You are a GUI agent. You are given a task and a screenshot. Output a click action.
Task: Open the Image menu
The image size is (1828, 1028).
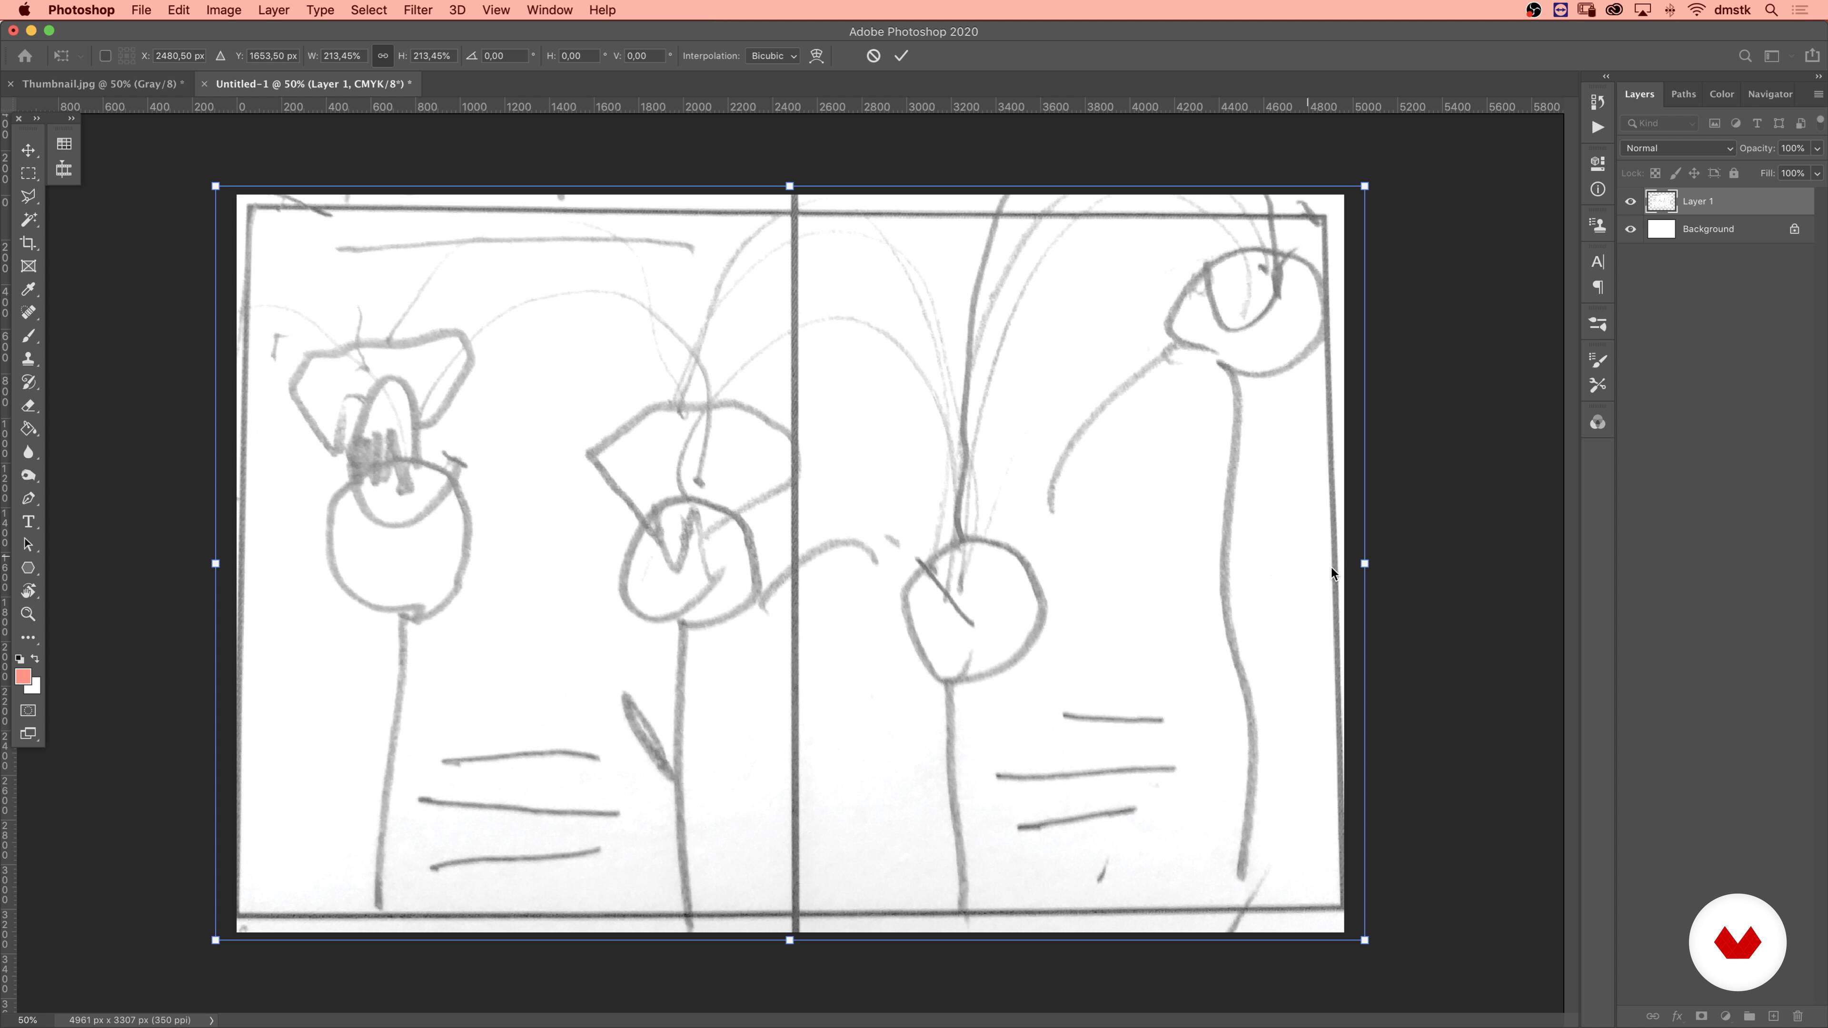click(x=224, y=10)
